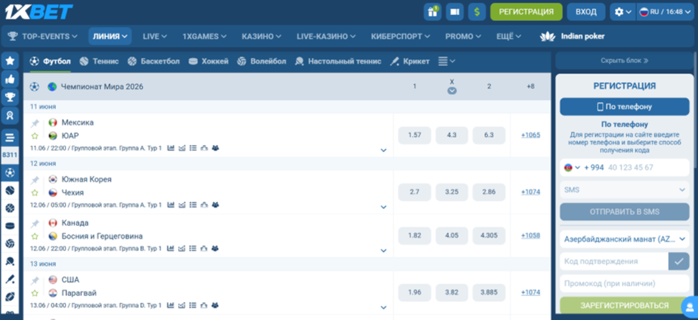The height and width of the screenshot is (320, 698).
Task: Select draw odds 3.25 for Южная Корея match
Action: (x=452, y=192)
